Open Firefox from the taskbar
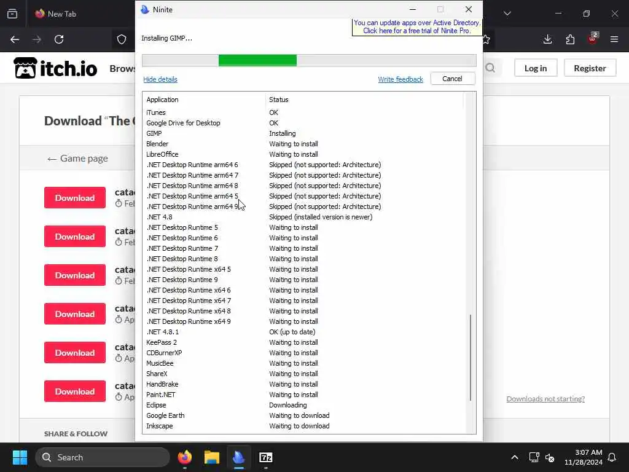 pos(185,457)
